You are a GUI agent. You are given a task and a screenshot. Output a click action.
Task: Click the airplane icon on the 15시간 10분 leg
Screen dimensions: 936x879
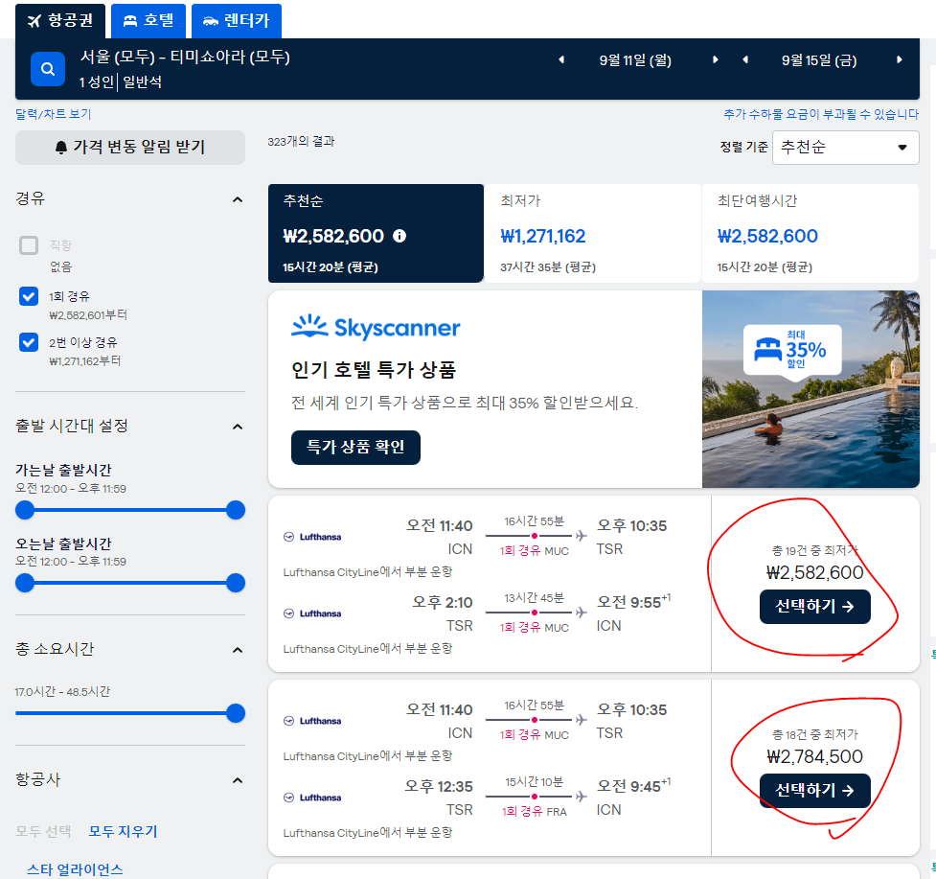click(x=581, y=796)
